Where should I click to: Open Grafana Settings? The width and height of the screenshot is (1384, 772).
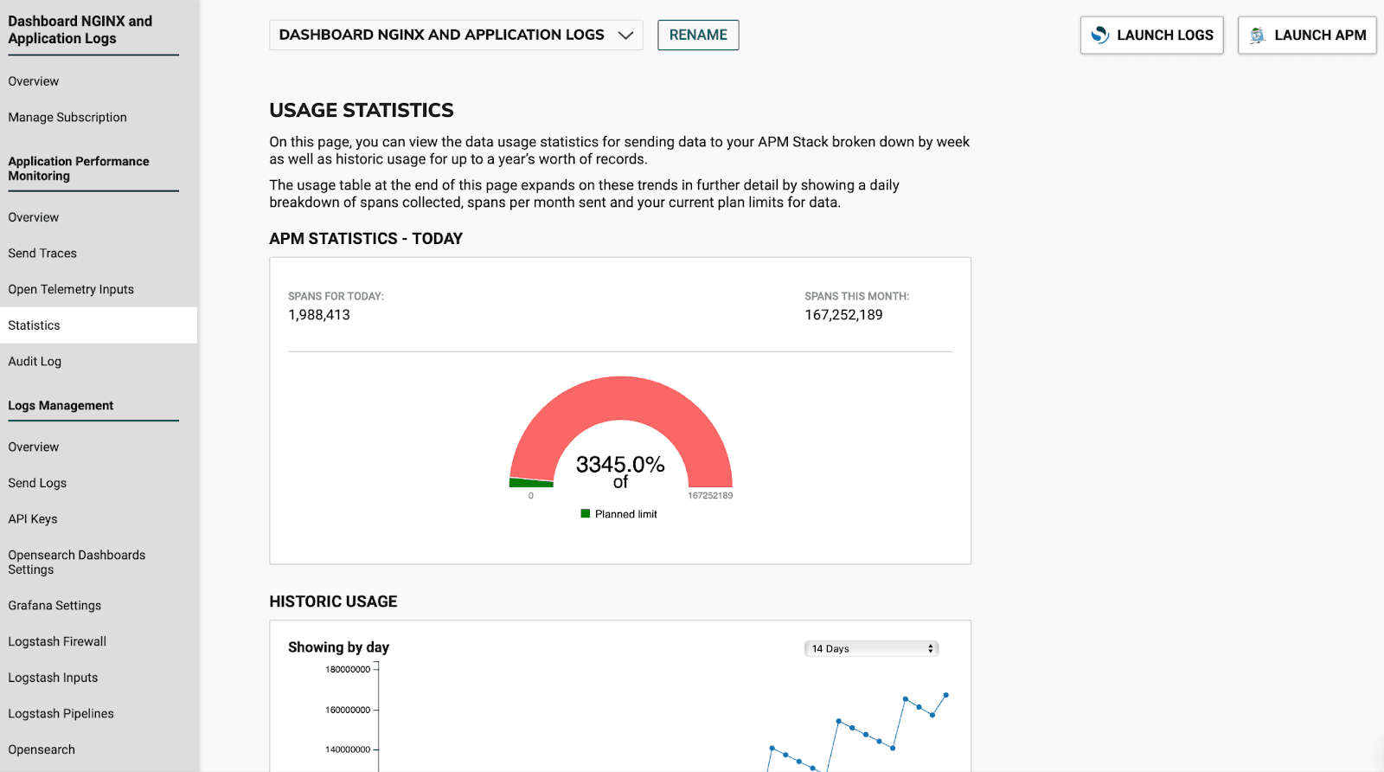(x=54, y=605)
